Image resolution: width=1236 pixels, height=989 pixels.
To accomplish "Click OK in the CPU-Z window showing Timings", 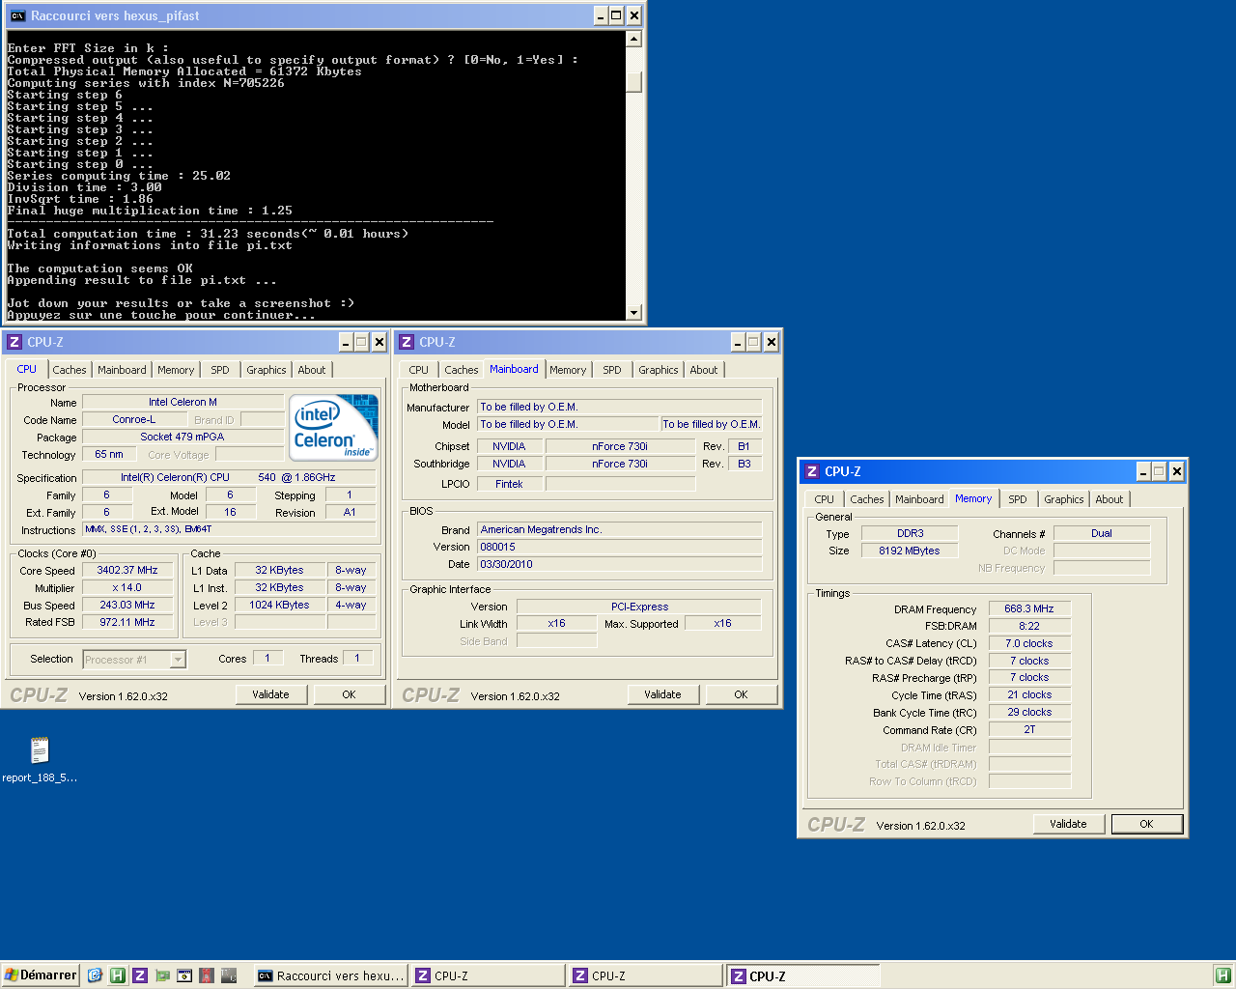I will tap(1146, 824).
